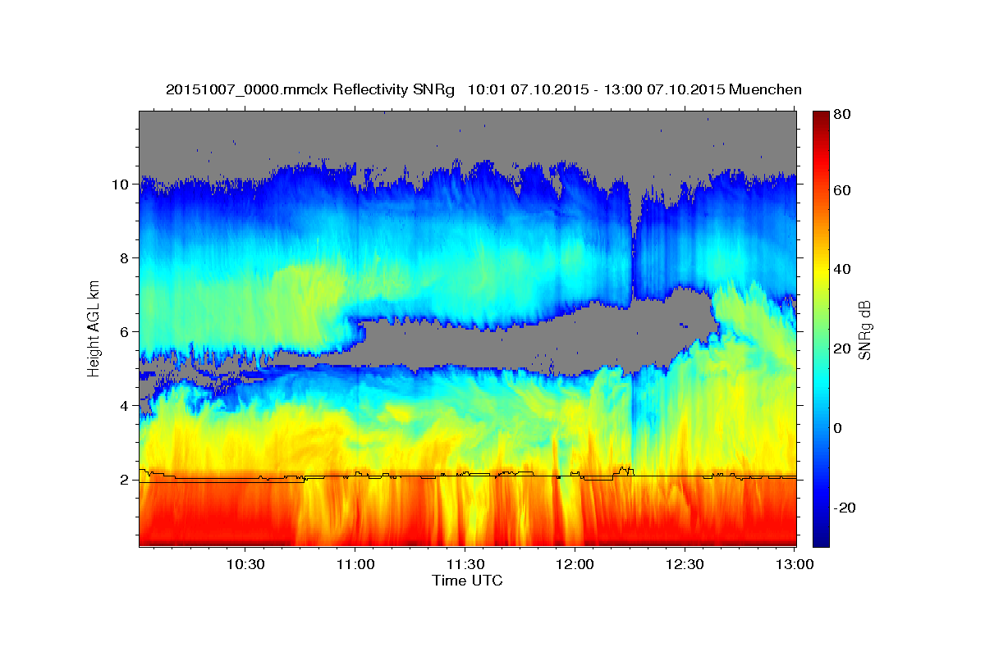Click the height tick label 10
The image size is (985, 656).
click(120, 184)
